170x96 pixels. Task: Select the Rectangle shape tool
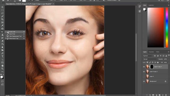(x=2, y=63)
